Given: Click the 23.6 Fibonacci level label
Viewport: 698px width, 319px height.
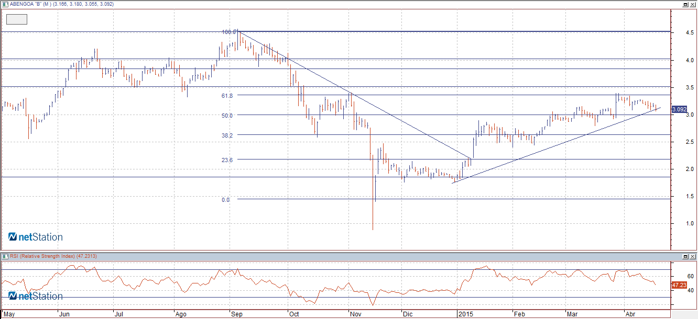Looking at the screenshot, I should click(x=227, y=160).
